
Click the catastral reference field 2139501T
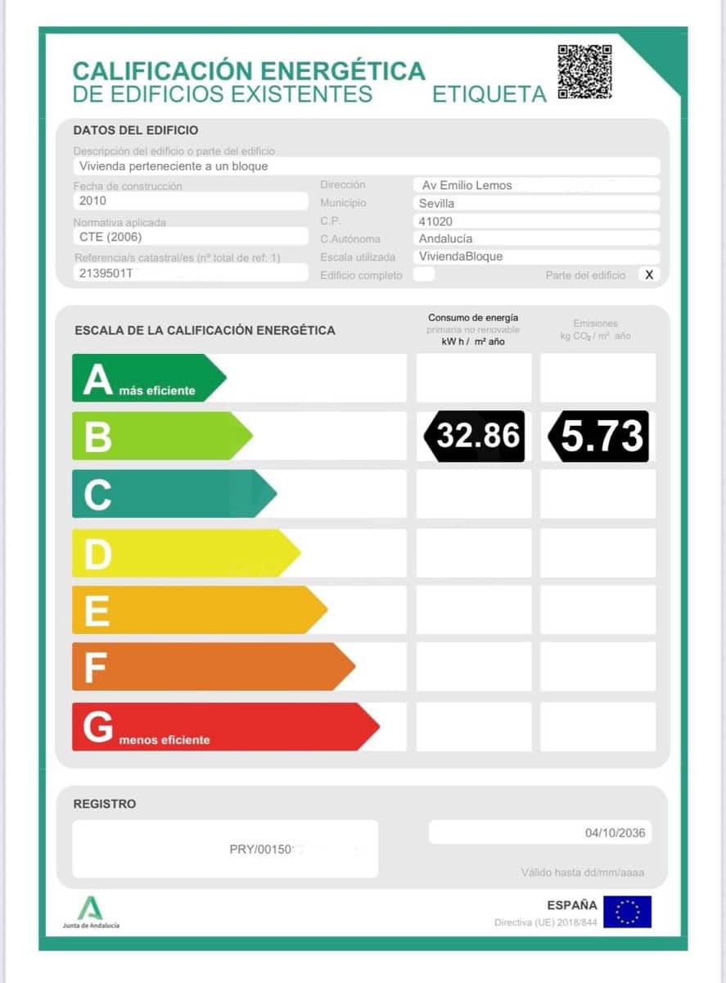point(191,274)
